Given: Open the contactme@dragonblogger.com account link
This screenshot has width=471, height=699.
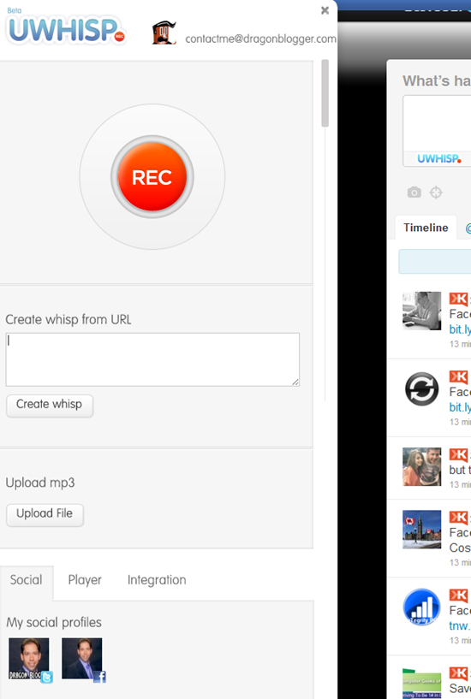Looking at the screenshot, I should tap(260, 39).
